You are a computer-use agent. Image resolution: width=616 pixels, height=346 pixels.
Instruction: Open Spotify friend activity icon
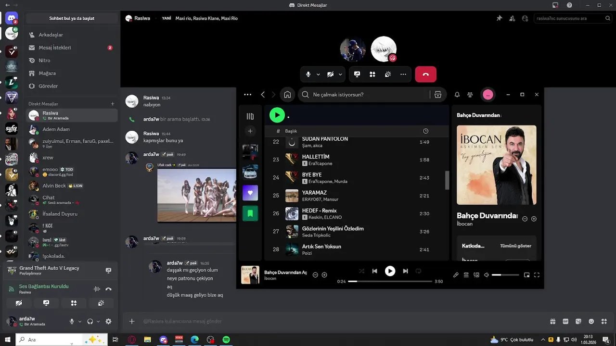(470, 95)
